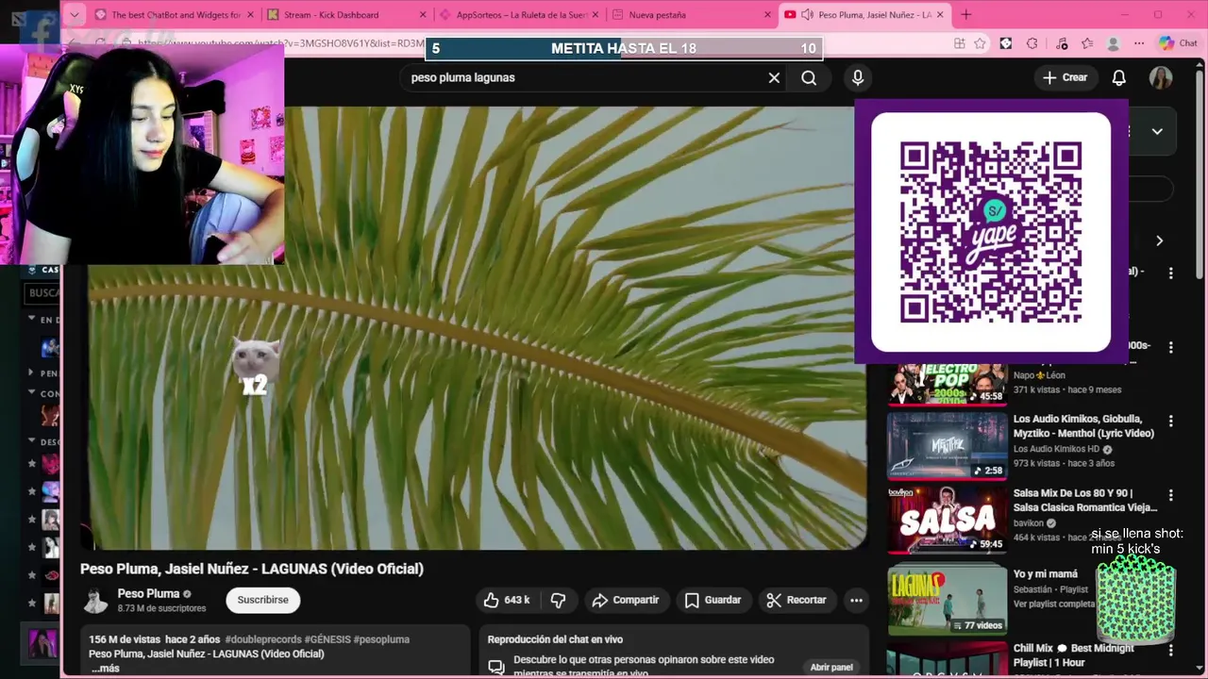Click the #pesopluma hashtag

381,639
